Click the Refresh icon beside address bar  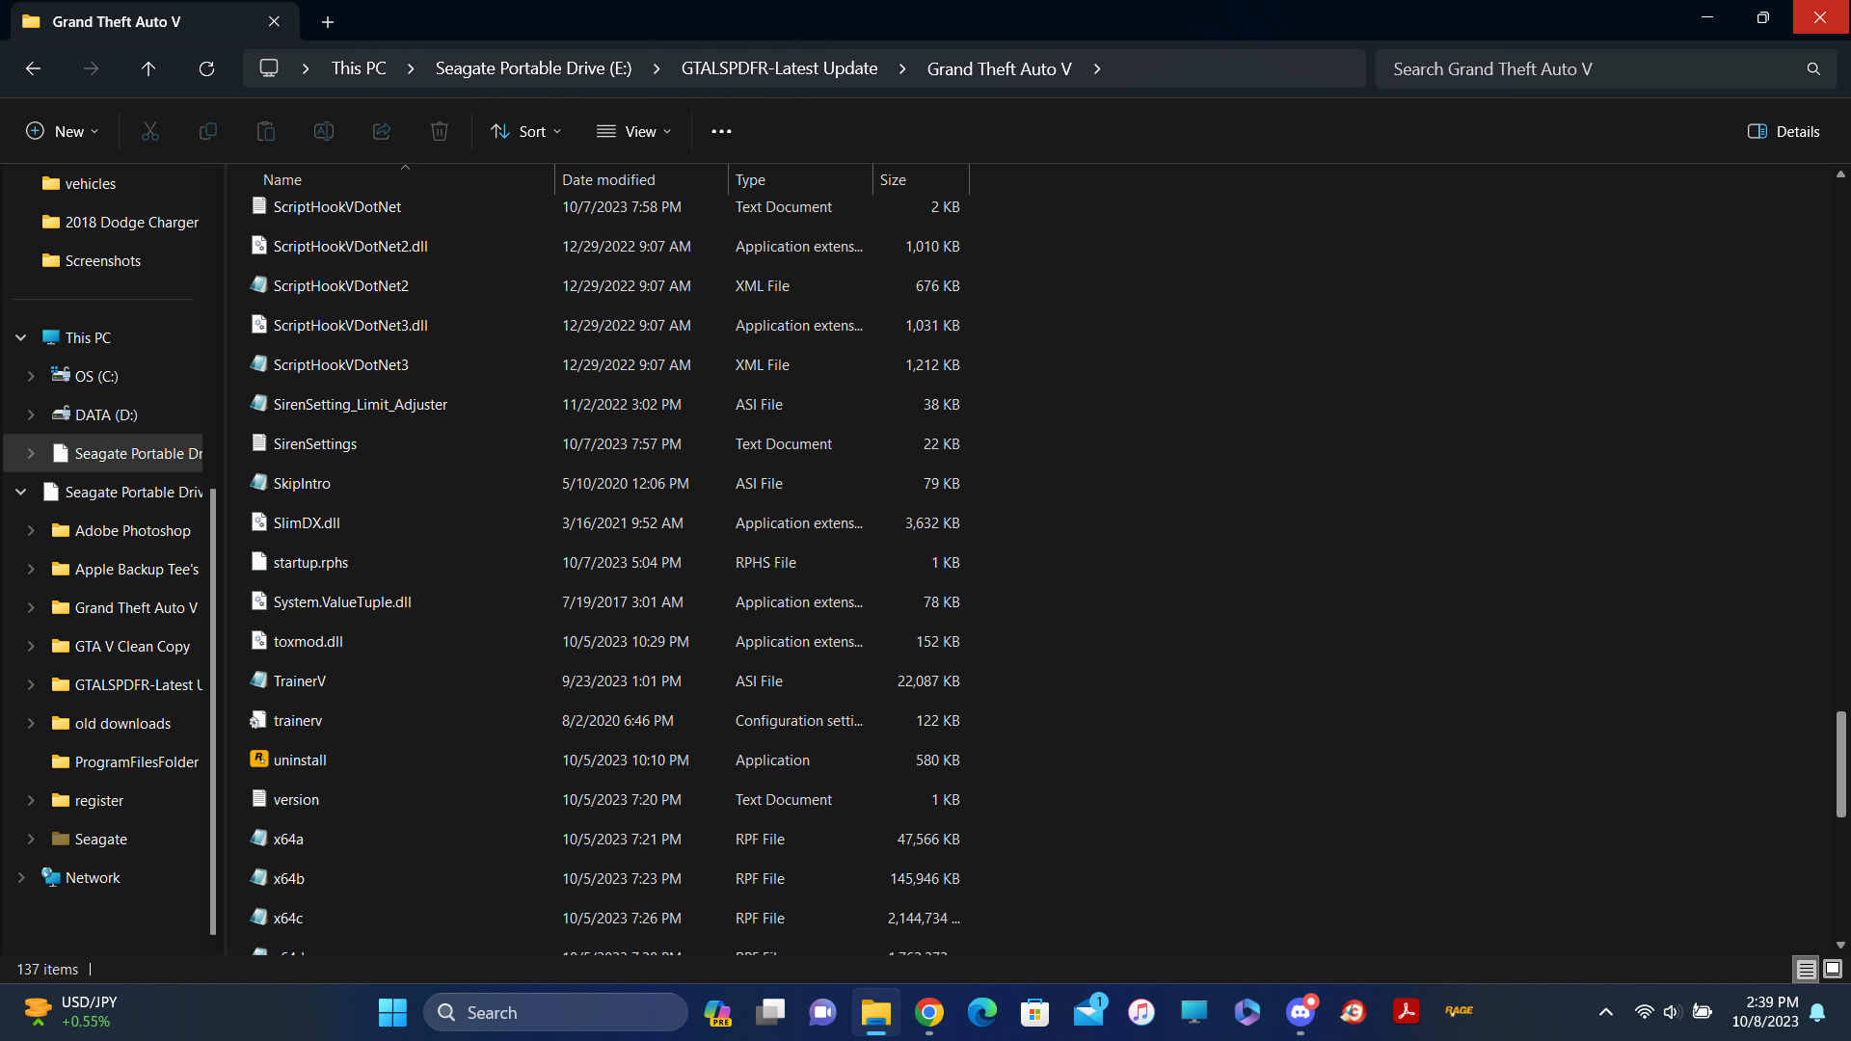(x=206, y=68)
